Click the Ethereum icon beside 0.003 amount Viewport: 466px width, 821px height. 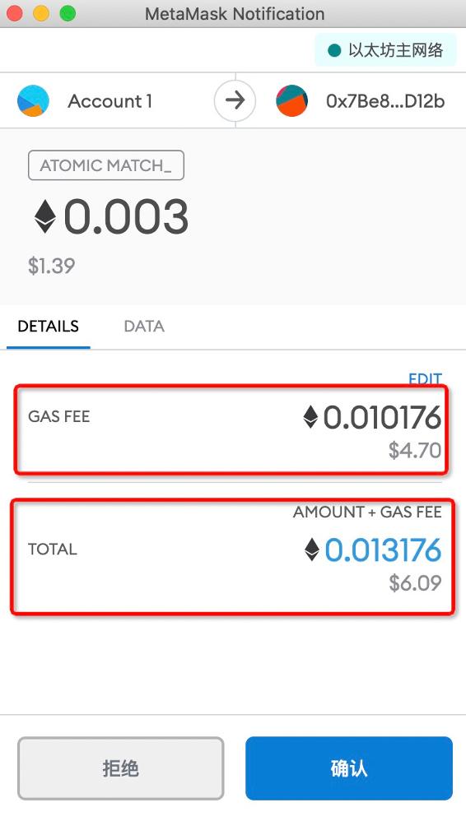point(45,217)
